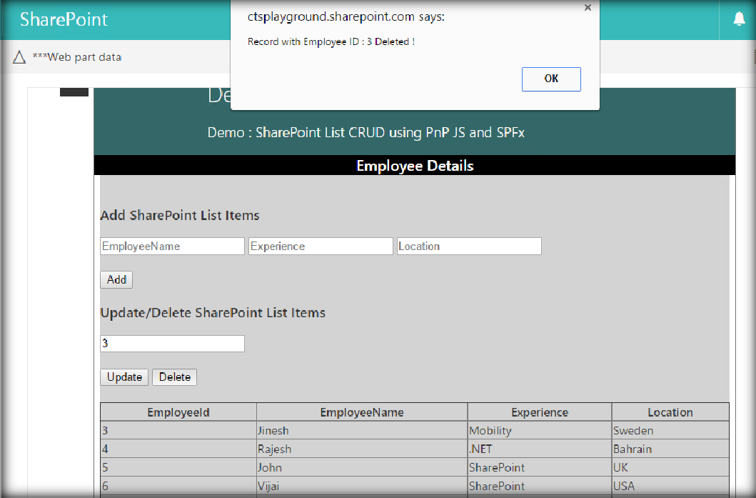This screenshot has height=498, width=756.
Task: Click the Location column header in table
Action: coord(670,412)
